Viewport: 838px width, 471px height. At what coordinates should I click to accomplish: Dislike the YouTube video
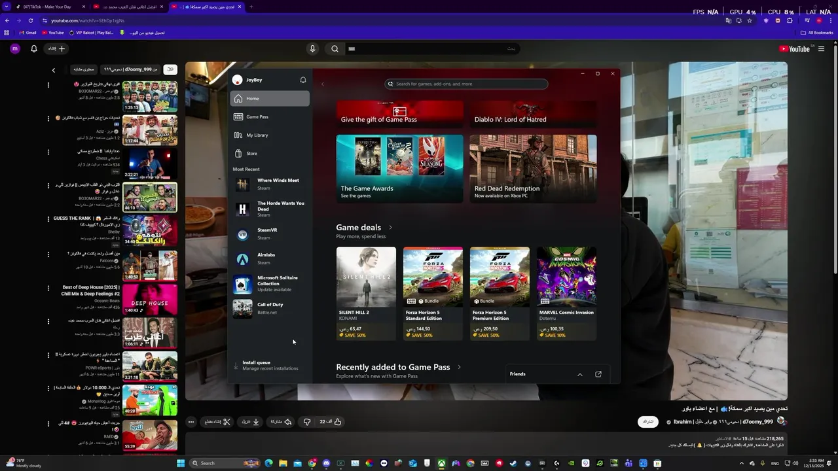(x=307, y=422)
